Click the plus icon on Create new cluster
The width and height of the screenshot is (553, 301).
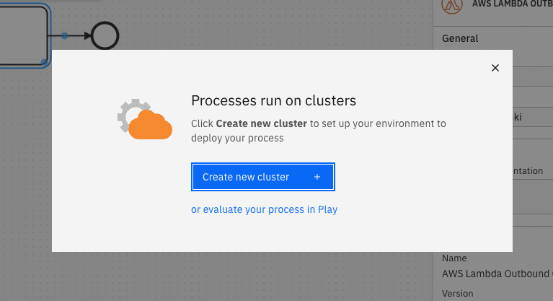(x=317, y=177)
